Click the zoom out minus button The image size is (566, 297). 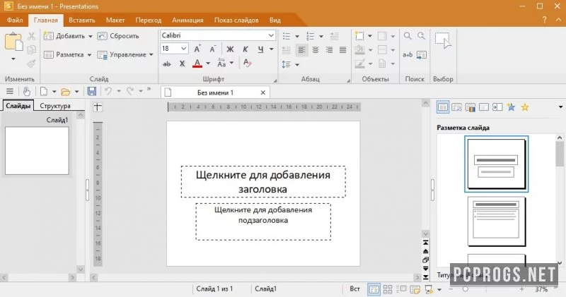click(451, 289)
